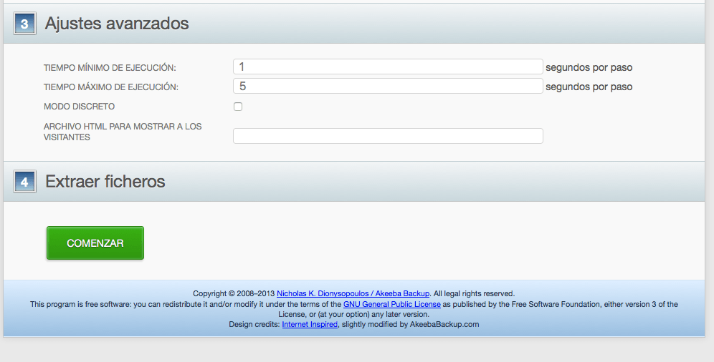Image resolution: width=714 pixels, height=362 pixels.
Task: Open the Nicholas K. Dionysopoulos / Akeeba Backup link
Action: coord(353,293)
